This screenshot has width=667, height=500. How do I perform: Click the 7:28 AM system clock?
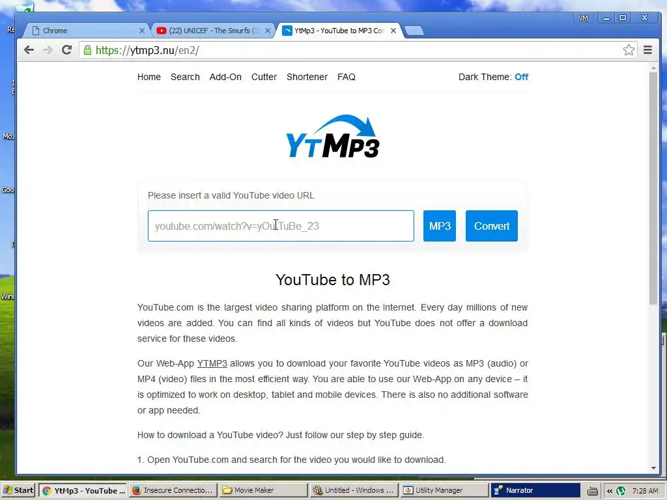pyautogui.click(x=645, y=491)
